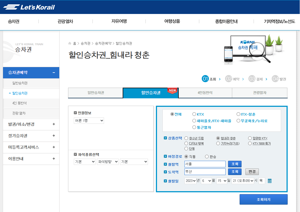Click the 조회하기 search button
This screenshot has height=212, width=300.
coord(263,199)
